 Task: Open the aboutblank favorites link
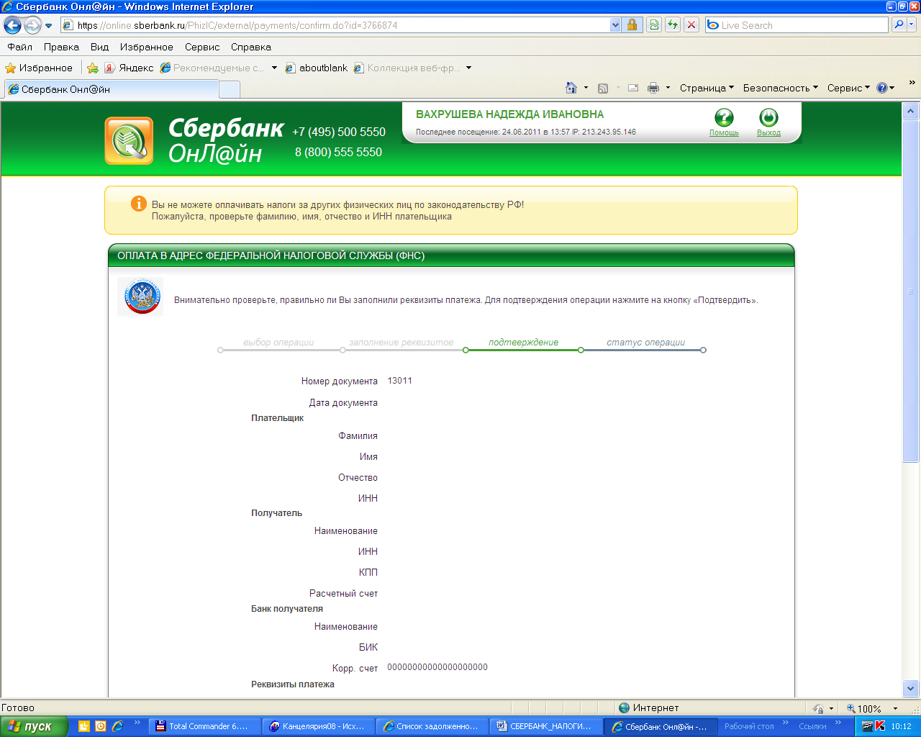(x=317, y=68)
